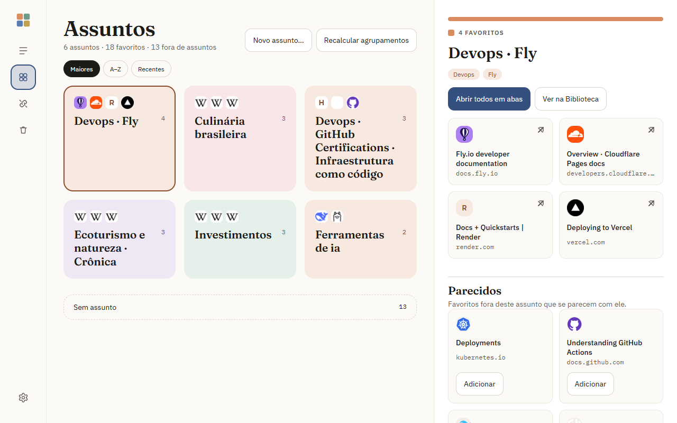
Task: Open the Culinária brasileira topic card
Action: click(240, 139)
